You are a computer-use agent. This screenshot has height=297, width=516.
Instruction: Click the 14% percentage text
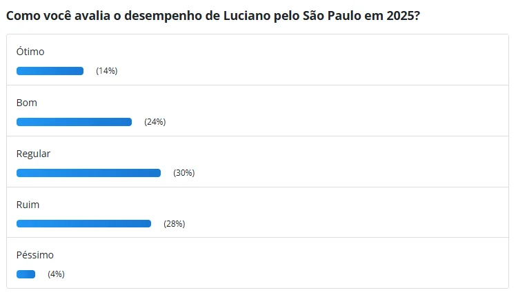(x=107, y=71)
